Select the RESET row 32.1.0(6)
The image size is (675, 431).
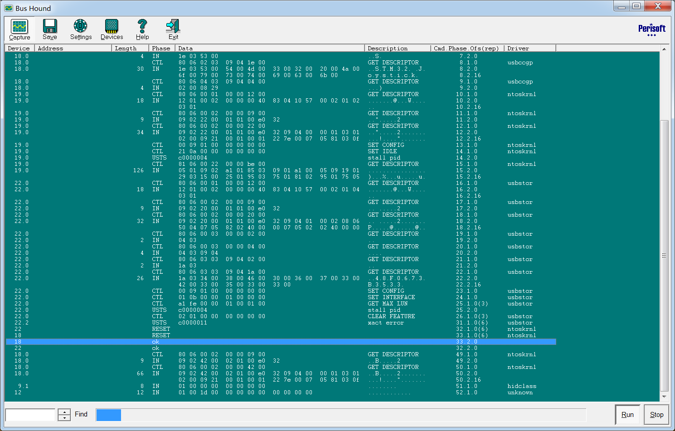point(281,329)
